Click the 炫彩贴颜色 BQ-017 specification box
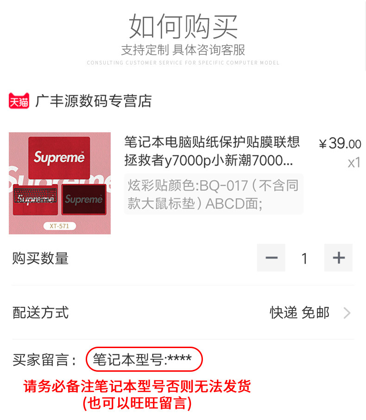This screenshot has height=420, width=366. tap(214, 194)
